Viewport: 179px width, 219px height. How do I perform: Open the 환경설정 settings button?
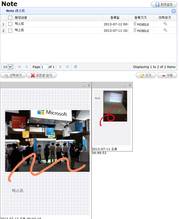(x=164, y=4)
